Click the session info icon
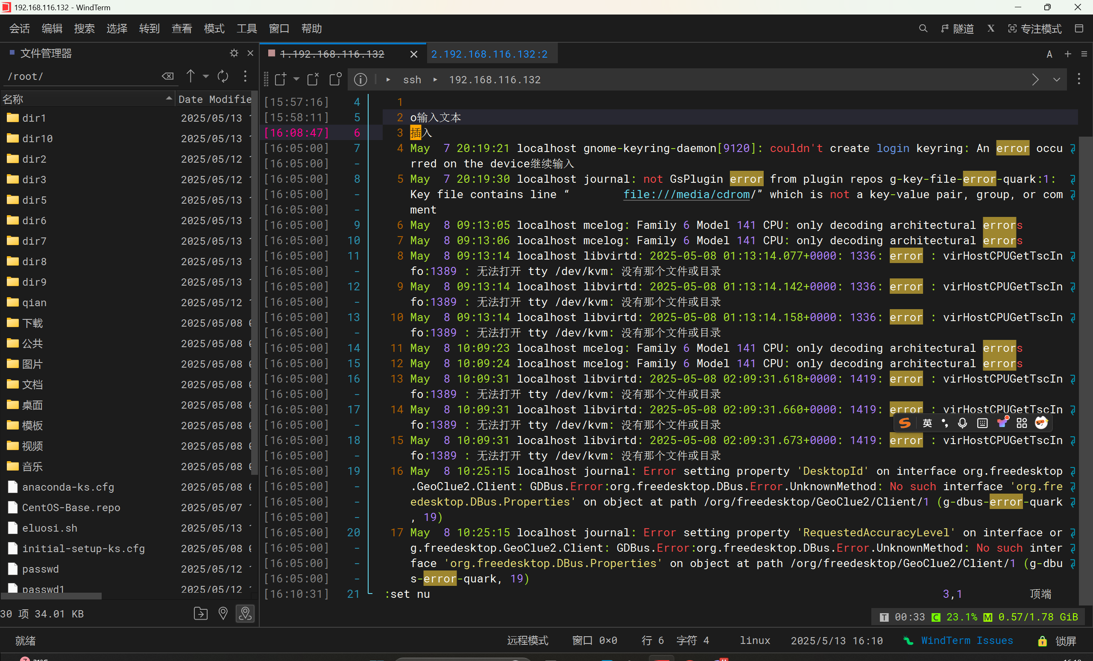The width and height of the screenshot is (1093, 661). pyautogui.click(x=360, y=80)
